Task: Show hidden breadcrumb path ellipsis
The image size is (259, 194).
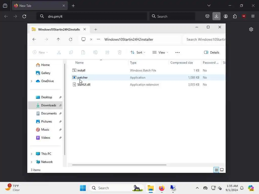Action: tap(98, 39)
